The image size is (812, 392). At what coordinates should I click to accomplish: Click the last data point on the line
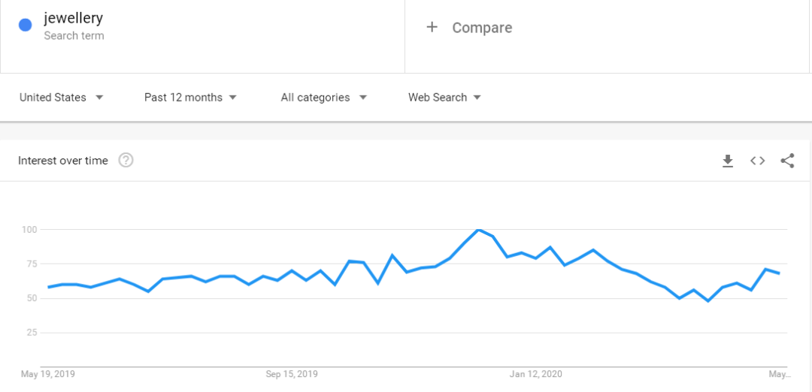[x=780, y=273]
